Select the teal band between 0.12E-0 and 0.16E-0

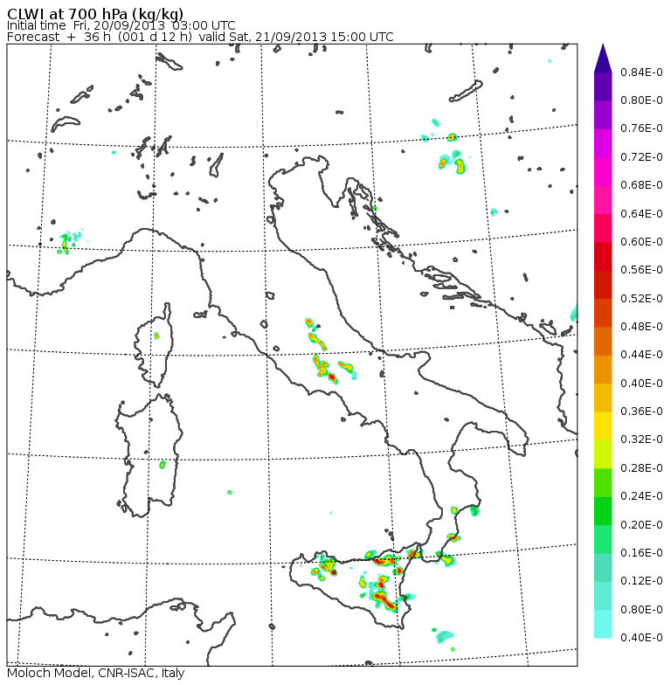click(x=603, y=568)
